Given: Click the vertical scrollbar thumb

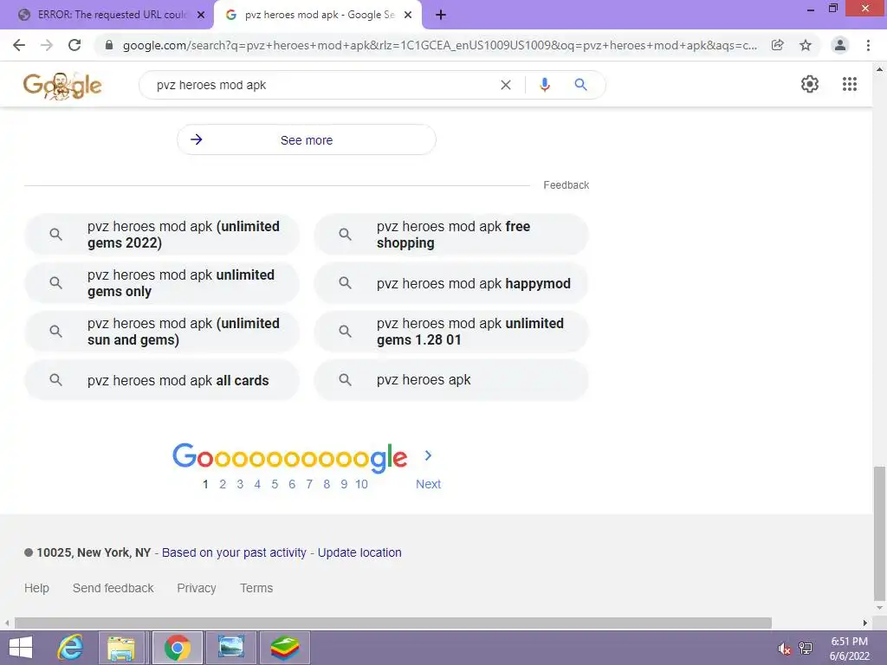Looking at the screenshot, I should click(x=879, y=533).
